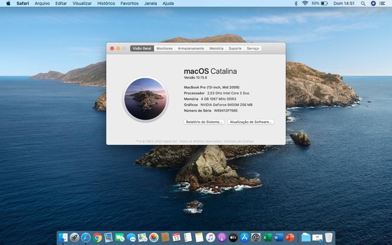This screenshot has width=392, height=245.
Task: Open the Visualizar menu
Action: pyautogui.click(x=82, y=4)
